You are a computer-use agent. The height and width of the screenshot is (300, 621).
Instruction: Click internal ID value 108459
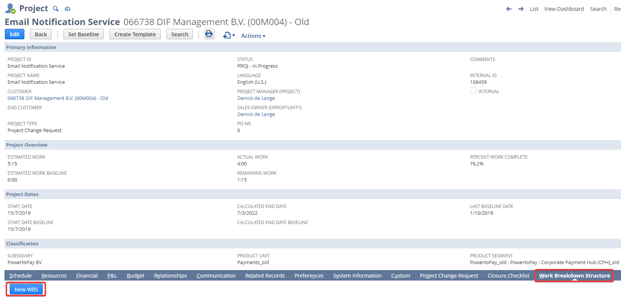pyautogui.click(x=478, y=82)
